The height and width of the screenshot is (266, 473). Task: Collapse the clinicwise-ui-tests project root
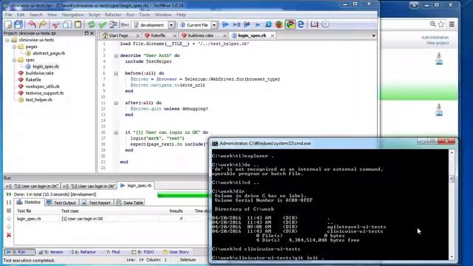pos(7,40)
